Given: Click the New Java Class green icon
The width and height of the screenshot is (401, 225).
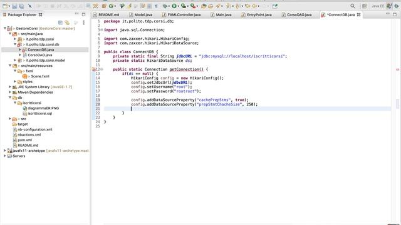Looking at the screenshot, I should tap(111, 6).
